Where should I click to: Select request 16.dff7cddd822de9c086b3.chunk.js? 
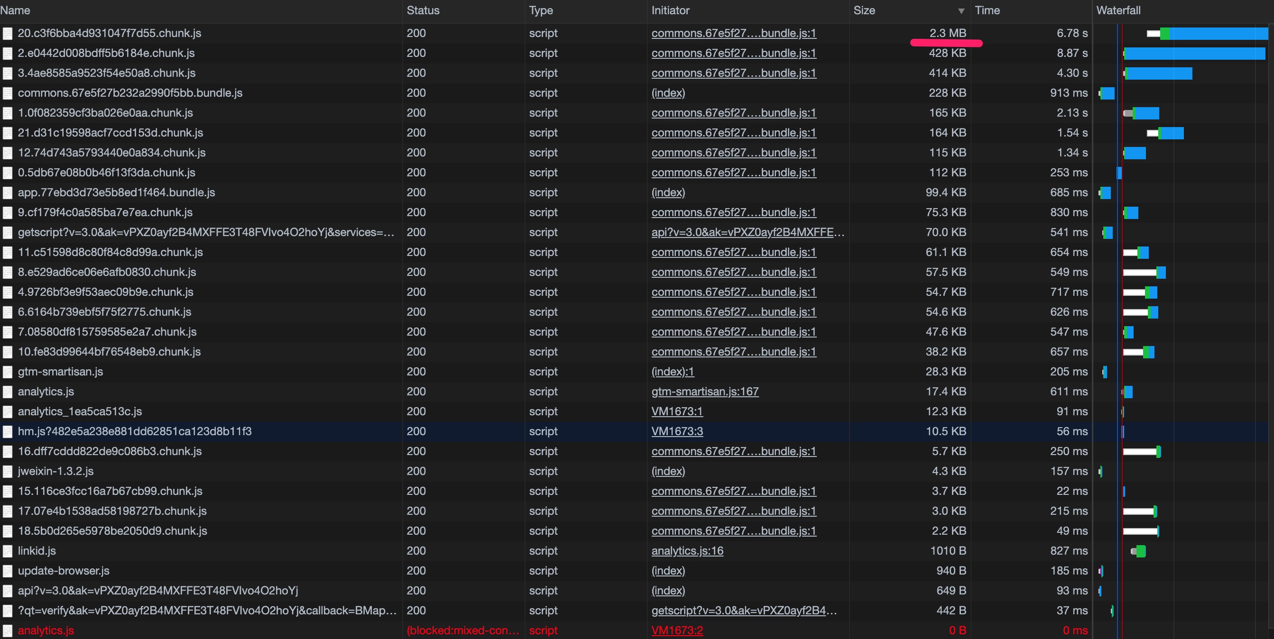110,451
